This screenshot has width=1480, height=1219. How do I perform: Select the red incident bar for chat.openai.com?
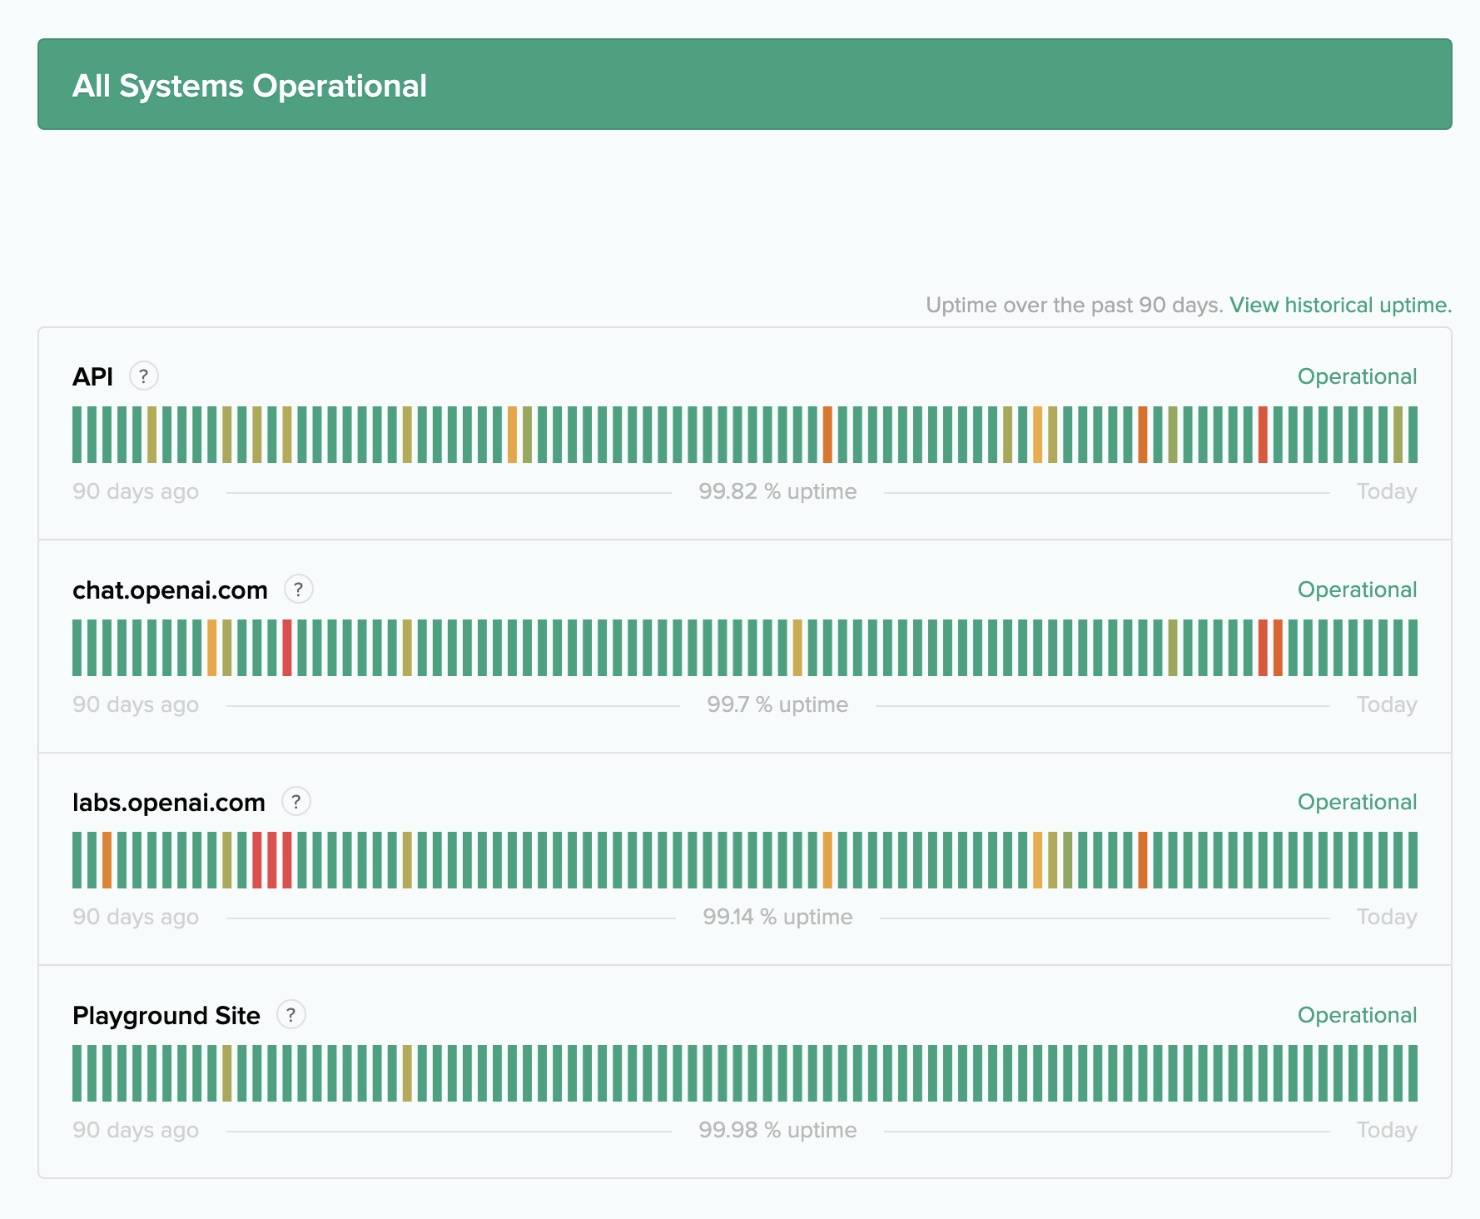tap(287, 647)
